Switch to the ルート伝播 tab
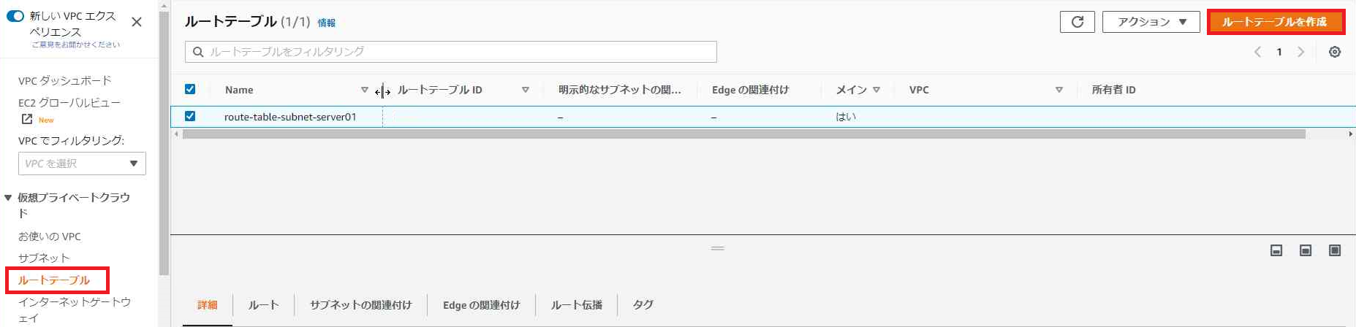This screenshot has width=1356, height=327. (x=577, y=305)
